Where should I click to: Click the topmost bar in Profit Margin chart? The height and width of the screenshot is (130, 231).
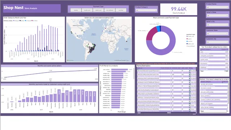119,69
